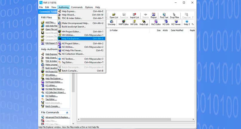Click the Batch Compile sidebar icon
Image resolution: width=241 pixels, height=129 pixels.
(x=42, y=106)
